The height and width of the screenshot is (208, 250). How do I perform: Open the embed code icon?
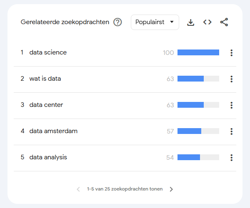[207, 22]
